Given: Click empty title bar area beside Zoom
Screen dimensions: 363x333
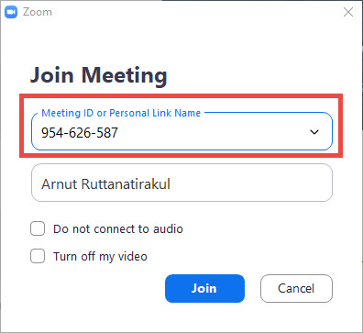Looking at the screenshot, I should click(x=195, y=12).
